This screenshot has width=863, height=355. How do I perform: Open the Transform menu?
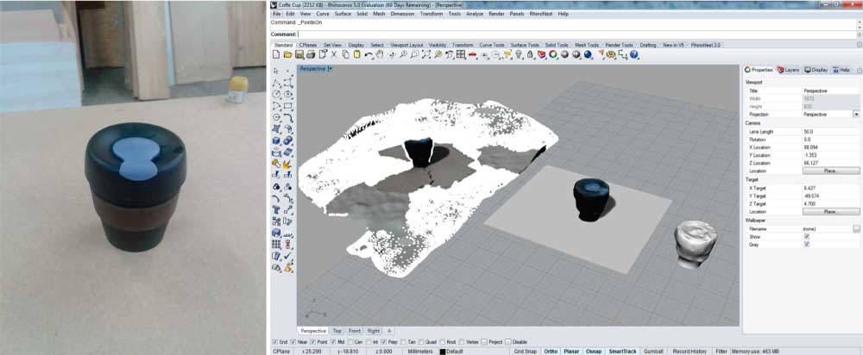click(431, 14)
